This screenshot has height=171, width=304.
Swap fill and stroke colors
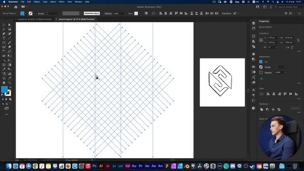coord(10,87)
